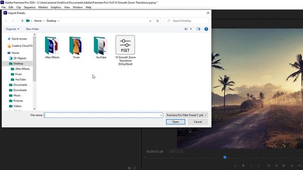The image size is (303, 170).
Task: Open the Window menu
Action: coord(78,8)
